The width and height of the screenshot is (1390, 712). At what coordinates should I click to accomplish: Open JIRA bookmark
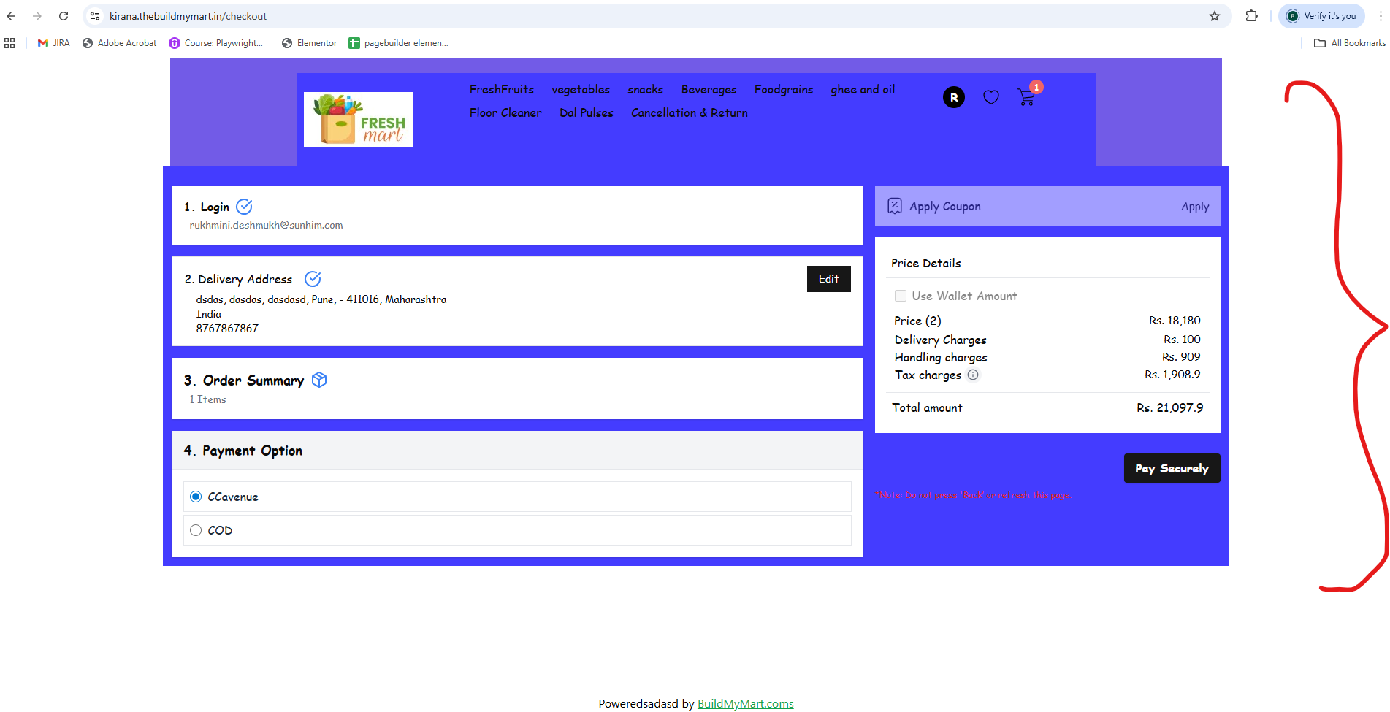click(54, 43)
